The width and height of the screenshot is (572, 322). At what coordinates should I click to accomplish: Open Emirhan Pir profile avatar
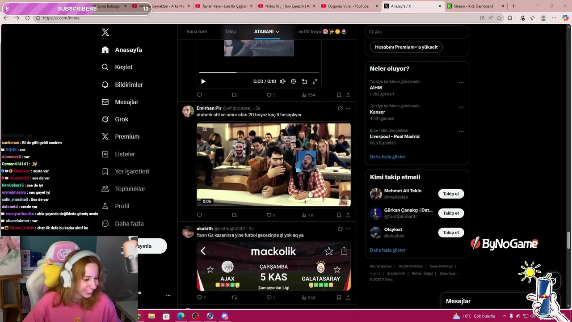(x=188, y=111)
